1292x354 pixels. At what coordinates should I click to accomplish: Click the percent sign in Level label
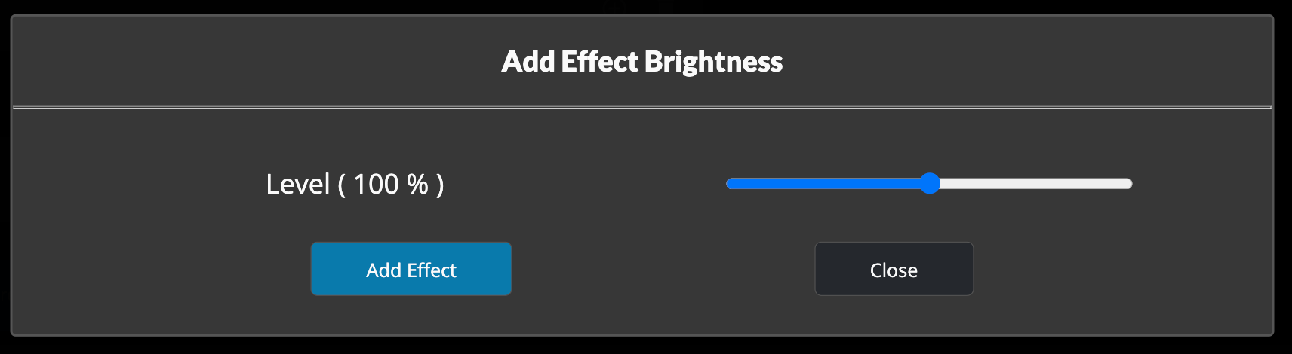pos(417,185)
